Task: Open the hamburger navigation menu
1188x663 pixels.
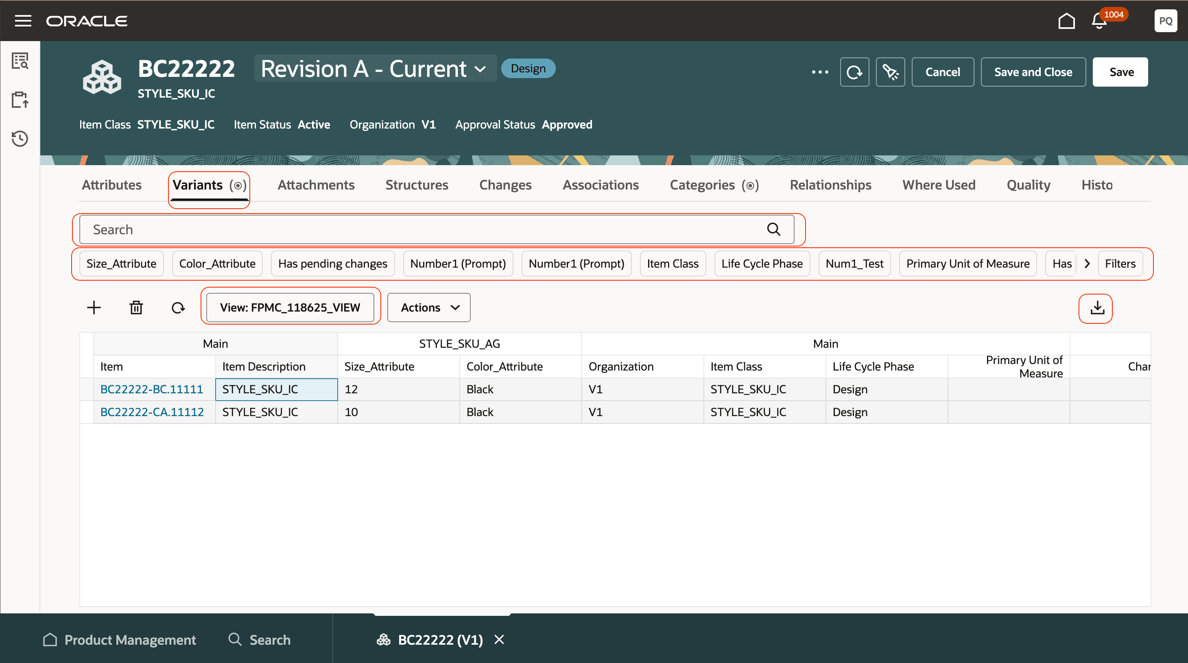Action: [x=23, y=21]
